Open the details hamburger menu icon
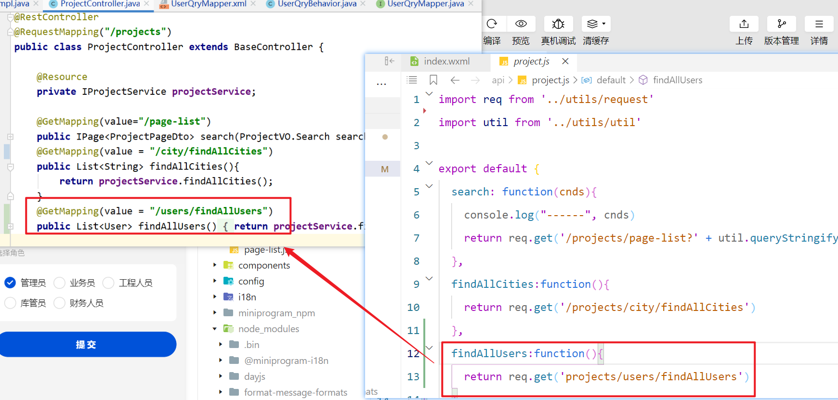The image size is (838, 400). tap(819, 24)
